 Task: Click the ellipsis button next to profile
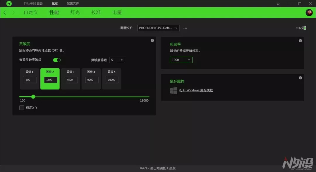[x=185, y=28]
